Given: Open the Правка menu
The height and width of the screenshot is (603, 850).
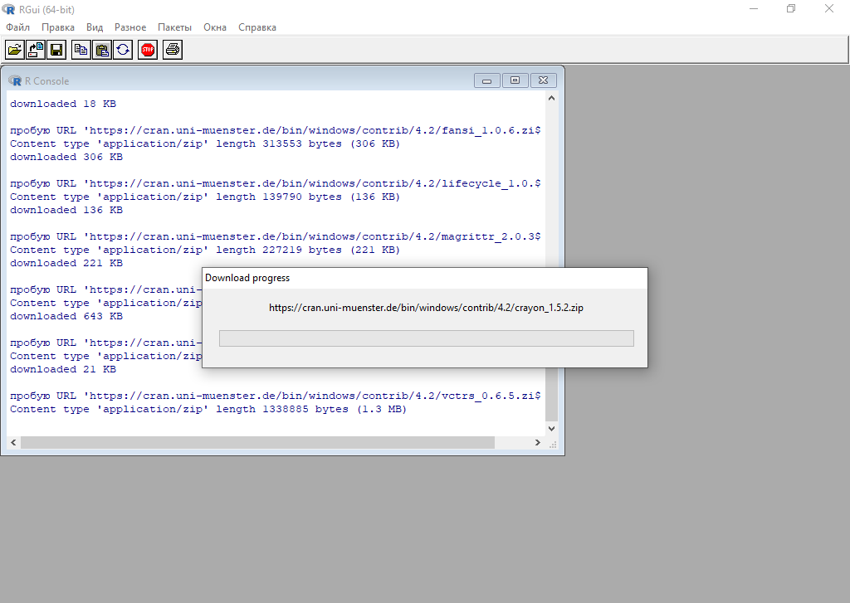Looking at the screenshot, I should coord(58,27).
